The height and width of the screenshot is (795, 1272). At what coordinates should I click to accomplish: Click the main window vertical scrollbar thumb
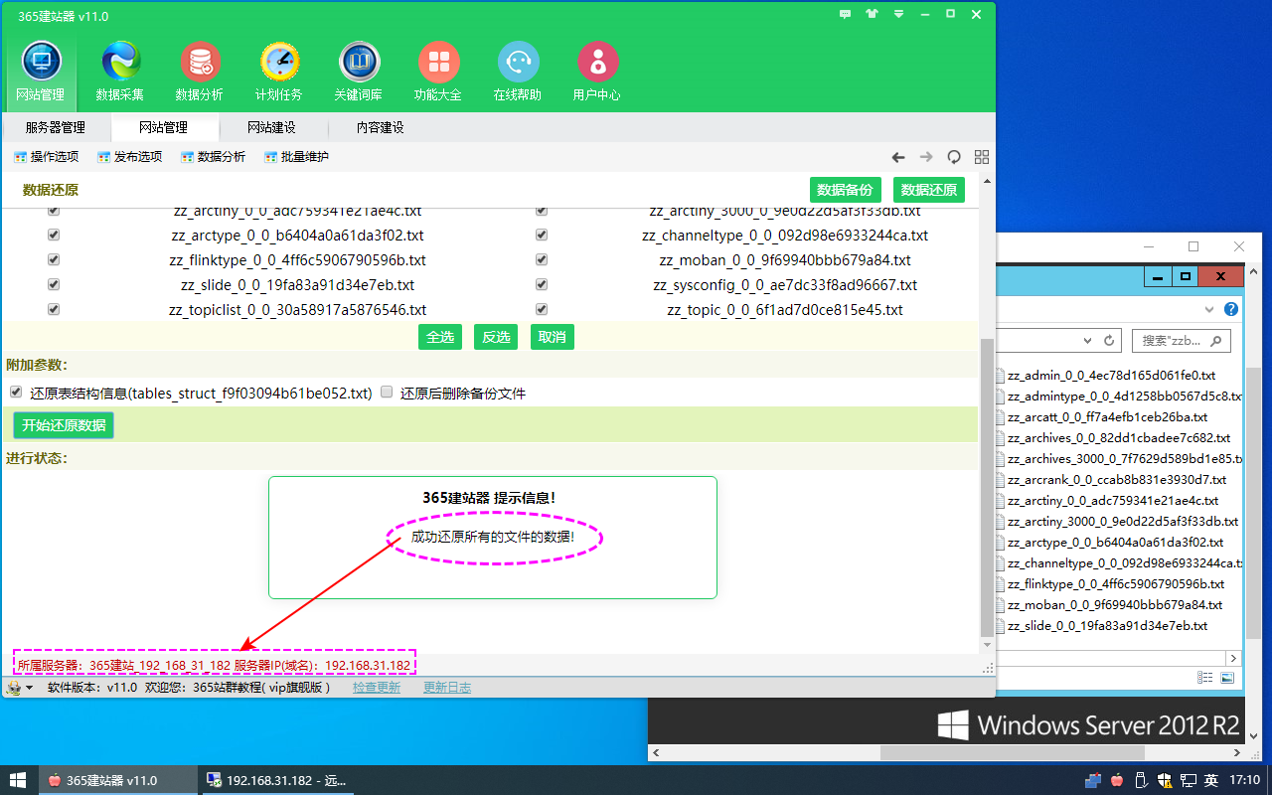[x=986, y=487]
